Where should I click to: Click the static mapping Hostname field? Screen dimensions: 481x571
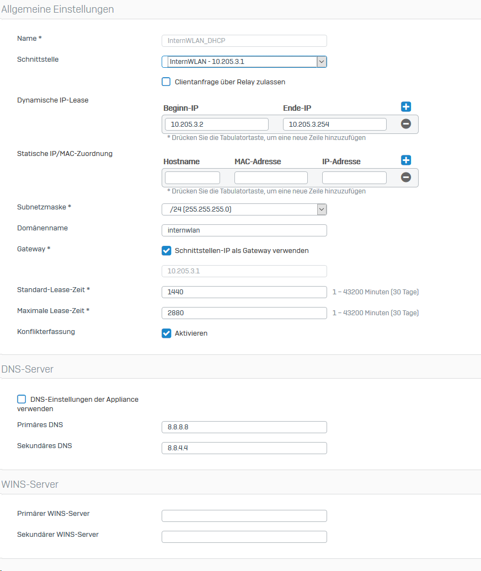[x=192, y=178]
